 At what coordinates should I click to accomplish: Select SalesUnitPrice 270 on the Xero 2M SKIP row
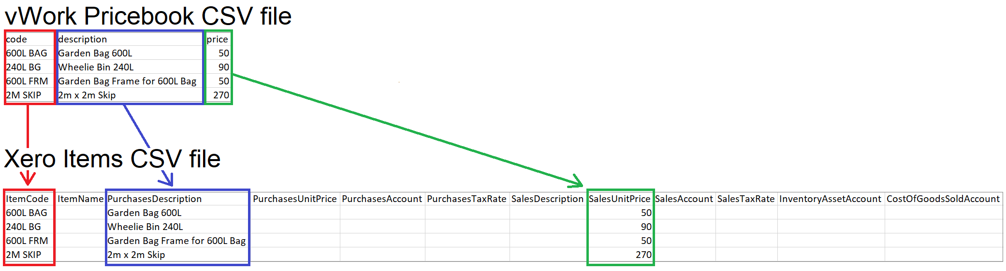click(644, 255)
